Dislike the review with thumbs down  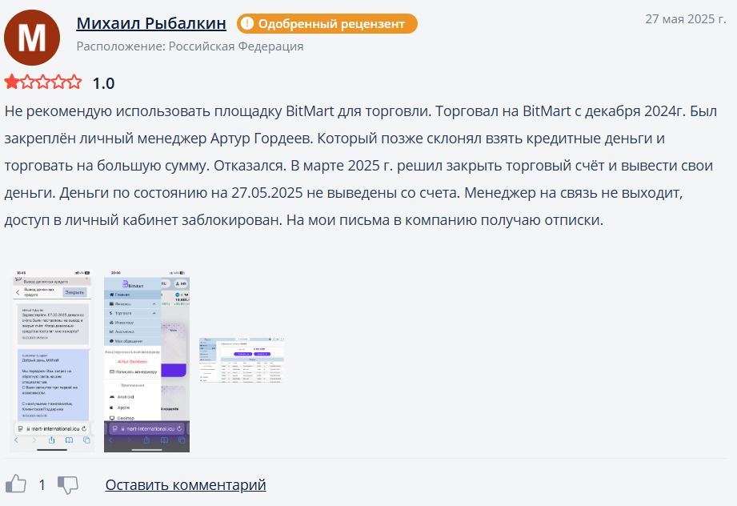(68, 485)
